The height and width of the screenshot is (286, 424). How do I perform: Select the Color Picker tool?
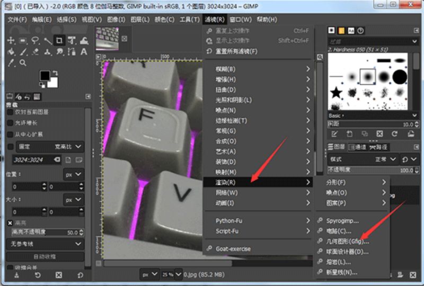coord(11,62)
